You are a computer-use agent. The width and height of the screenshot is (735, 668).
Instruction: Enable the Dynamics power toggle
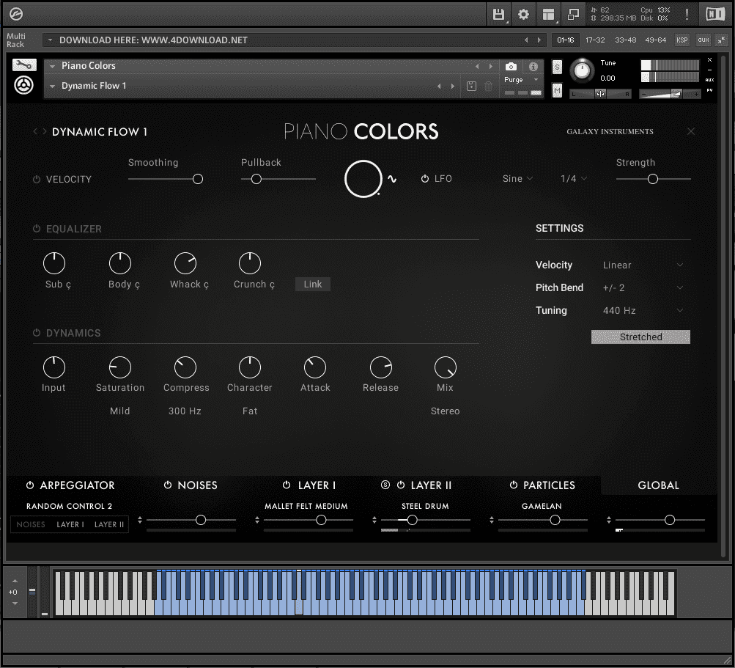(37, 333)
